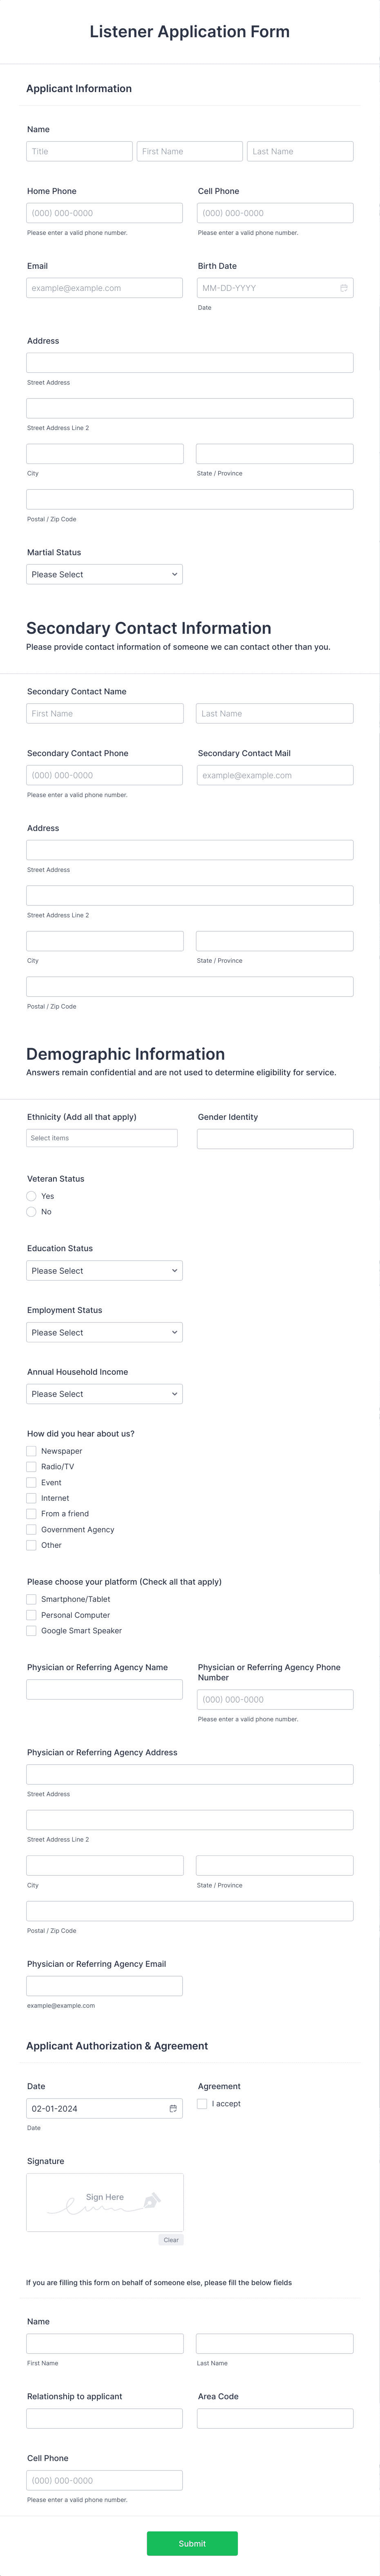This screenshot has height=2576, width=380.
Task: Open the Birth Date calendar picker
Action: click(344, 288)
